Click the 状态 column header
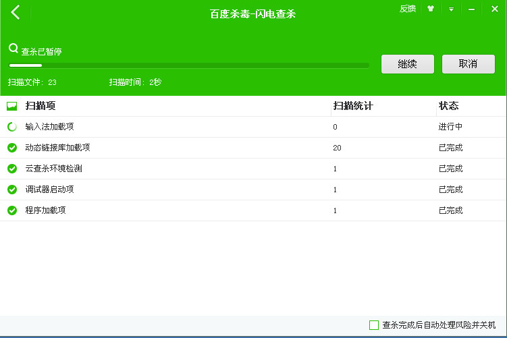Viewport: 507px width, 338px height. pos(448,106)
